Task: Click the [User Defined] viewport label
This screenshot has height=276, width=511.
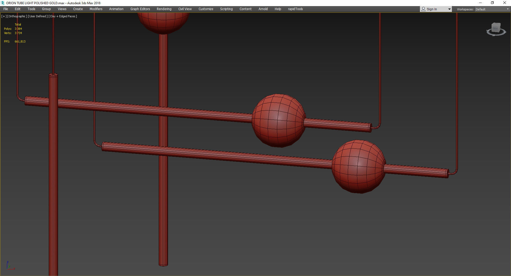Action: [x=38, y=16]
